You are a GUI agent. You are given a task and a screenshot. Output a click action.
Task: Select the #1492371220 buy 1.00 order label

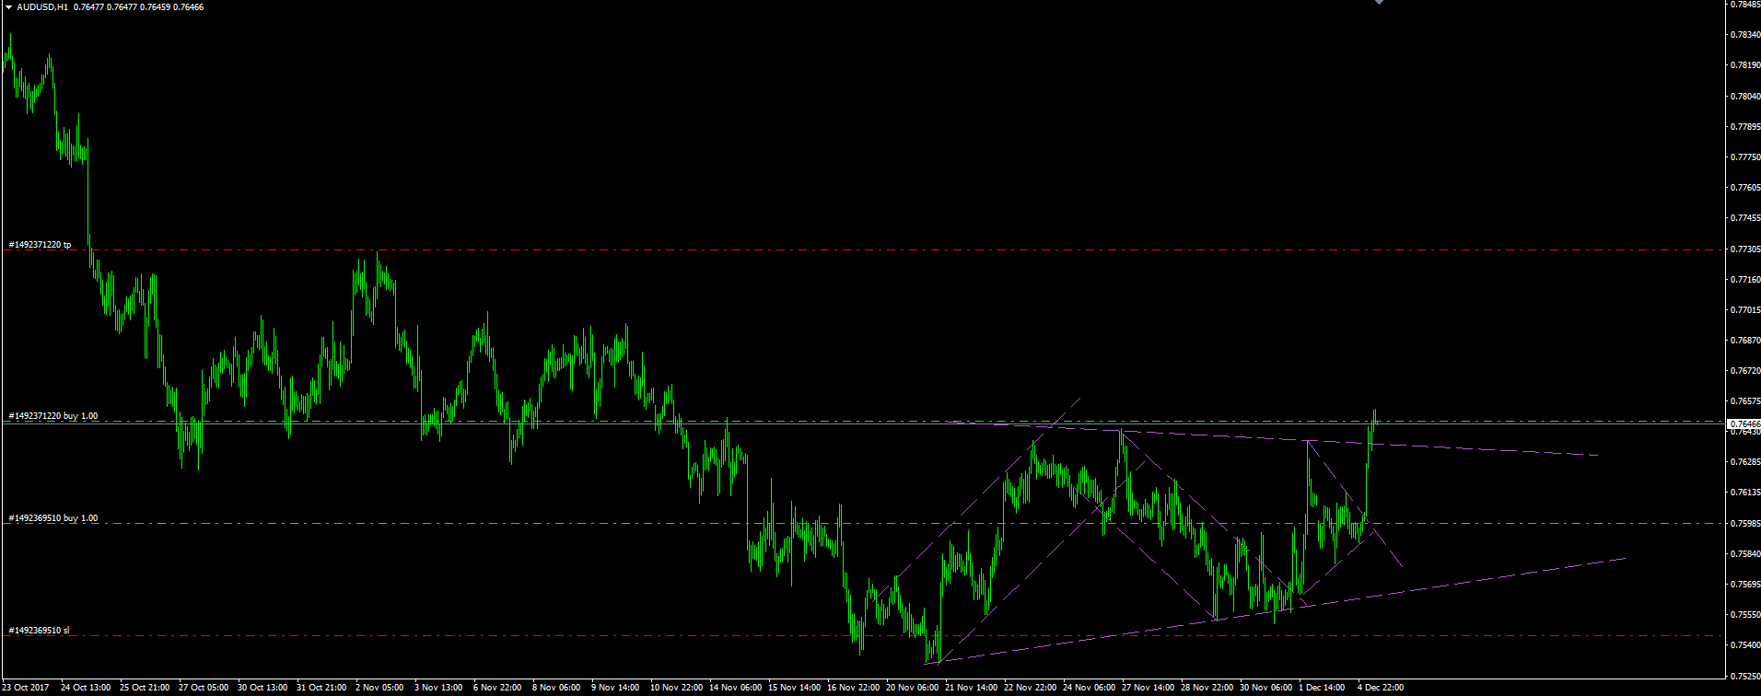point(53,416)
